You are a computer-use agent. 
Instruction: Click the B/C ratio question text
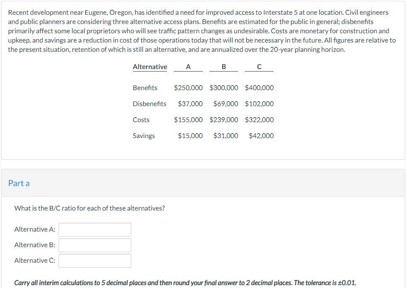pyautogui.click(x=89, y=208)
